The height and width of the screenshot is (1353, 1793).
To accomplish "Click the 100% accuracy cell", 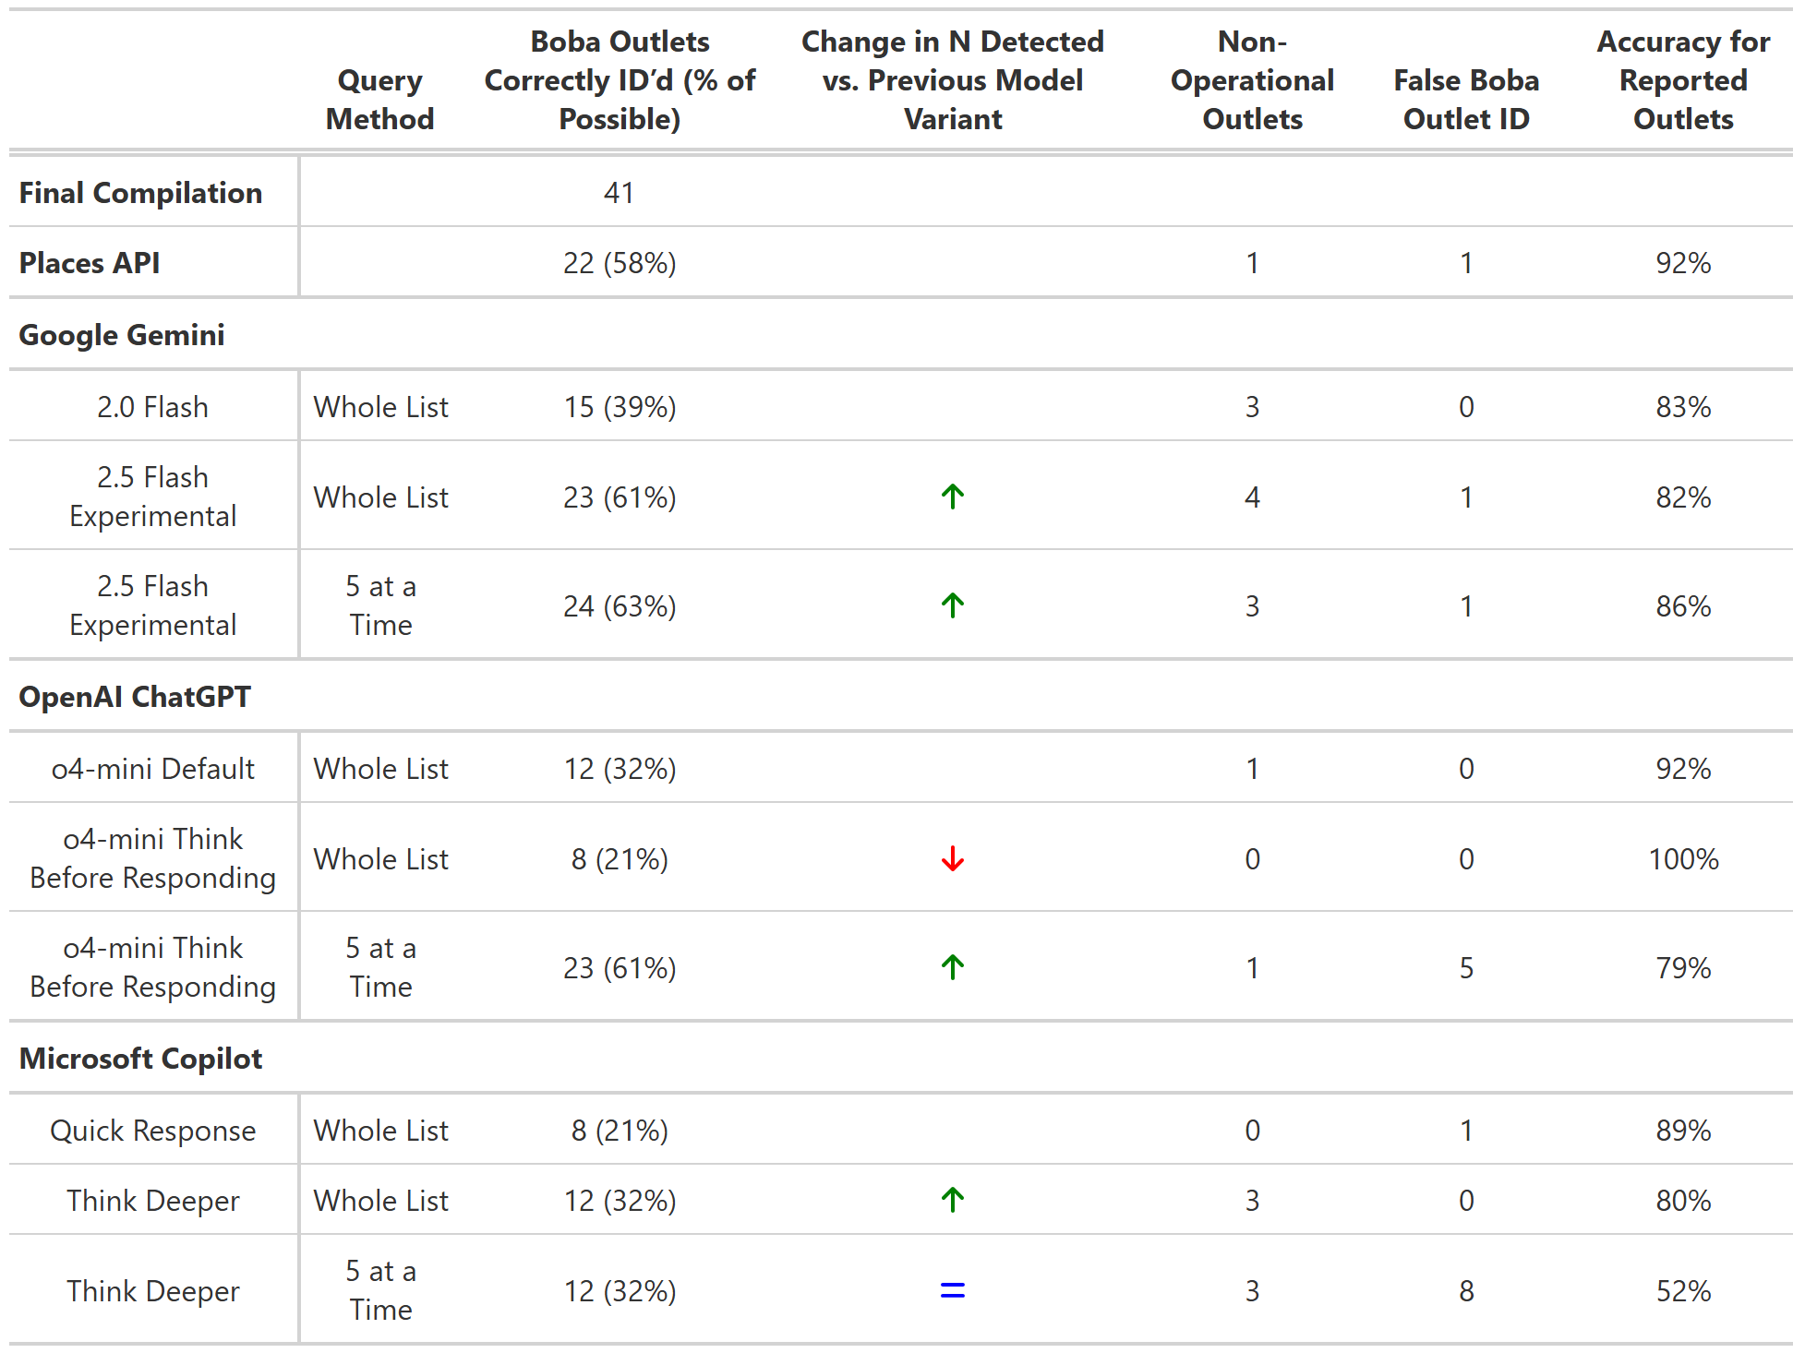I will [x=1683, y=859].
